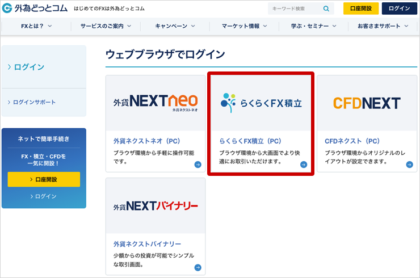Click the 少額からの投資が可能でシンプル description
The image size is (420, 278).
click(154, 260)
